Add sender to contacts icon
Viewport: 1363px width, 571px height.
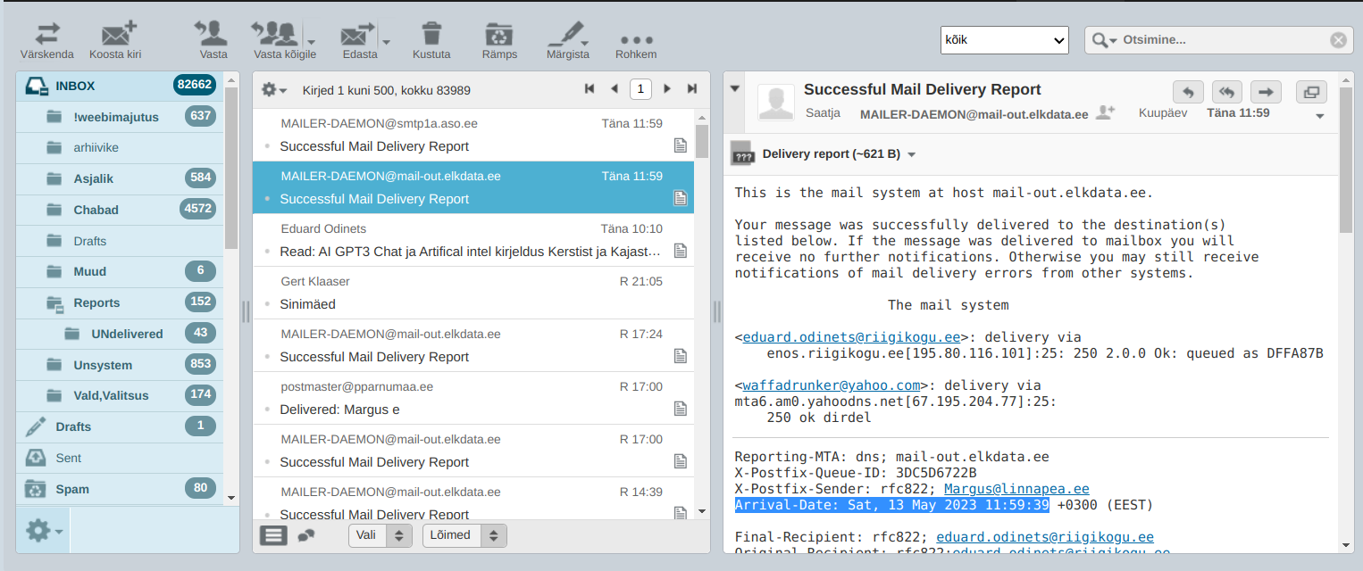pyautogui.click(x=1107, y=112)
